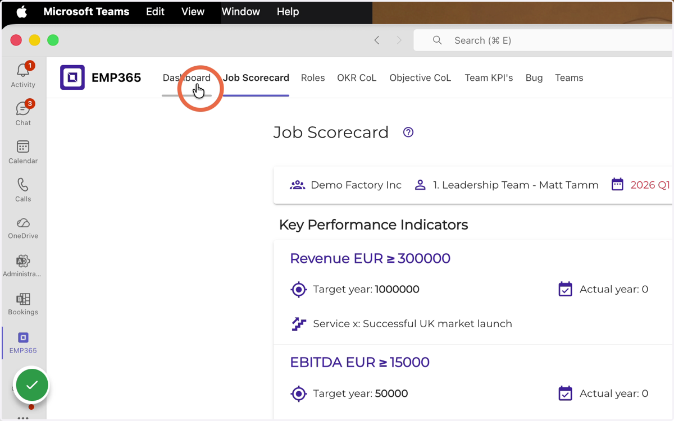Open the Job Scorecard help icon

point(408,132)
